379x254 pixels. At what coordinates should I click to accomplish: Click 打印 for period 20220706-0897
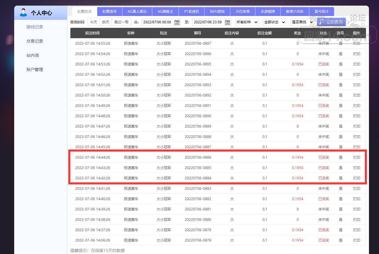(x=357, y=44)
